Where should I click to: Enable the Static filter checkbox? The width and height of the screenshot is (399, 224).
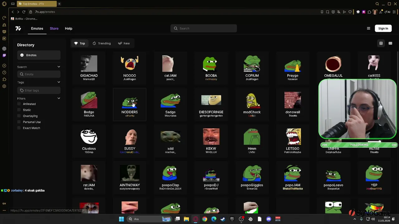19,110
